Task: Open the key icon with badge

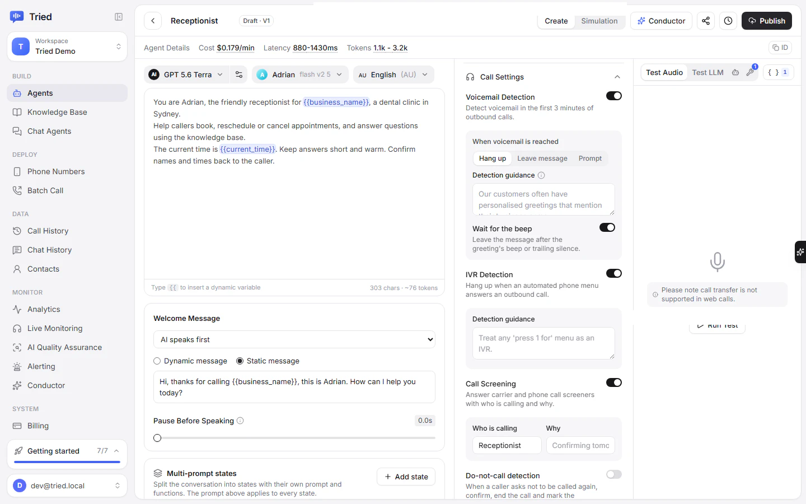Action: pos(750,72)
